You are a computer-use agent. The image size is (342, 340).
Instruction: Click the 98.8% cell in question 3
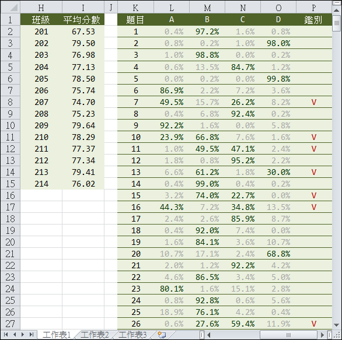[x=207, y=55]
